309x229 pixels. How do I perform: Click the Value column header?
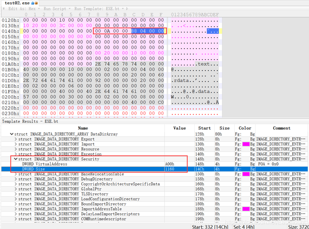(179, 128)
